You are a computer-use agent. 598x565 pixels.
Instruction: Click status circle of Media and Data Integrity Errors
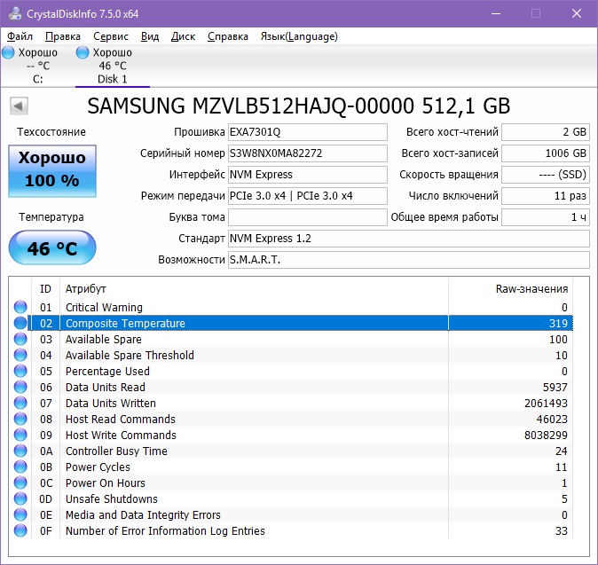[20, 515]
